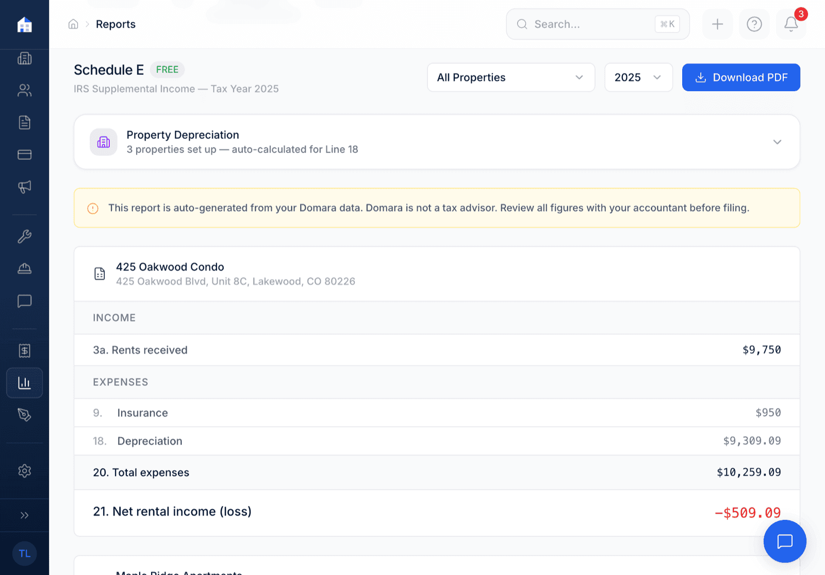This screenshot has width=825, height=575.
Task: Open the tenants people icon in sidebar
Action: (24, 91)
